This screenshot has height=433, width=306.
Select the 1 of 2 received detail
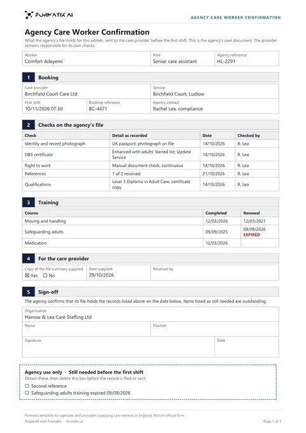click(x=126, y=173)
